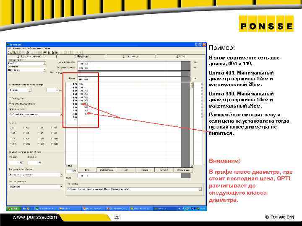Open tab number 4 at the right end
Viewport: 302px width, 226px height.
click(180, 56)
